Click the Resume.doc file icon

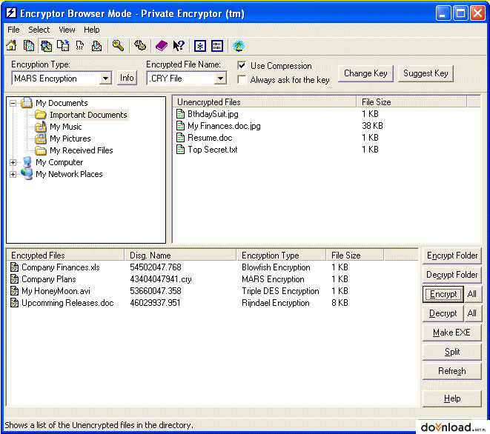coord(180,138)
